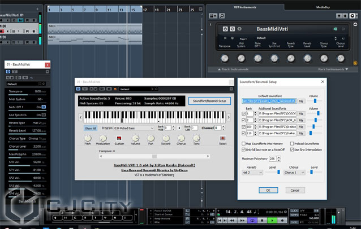Toggle the CLICK metronome button
361x229 pixels.
(x=294, y=210)
